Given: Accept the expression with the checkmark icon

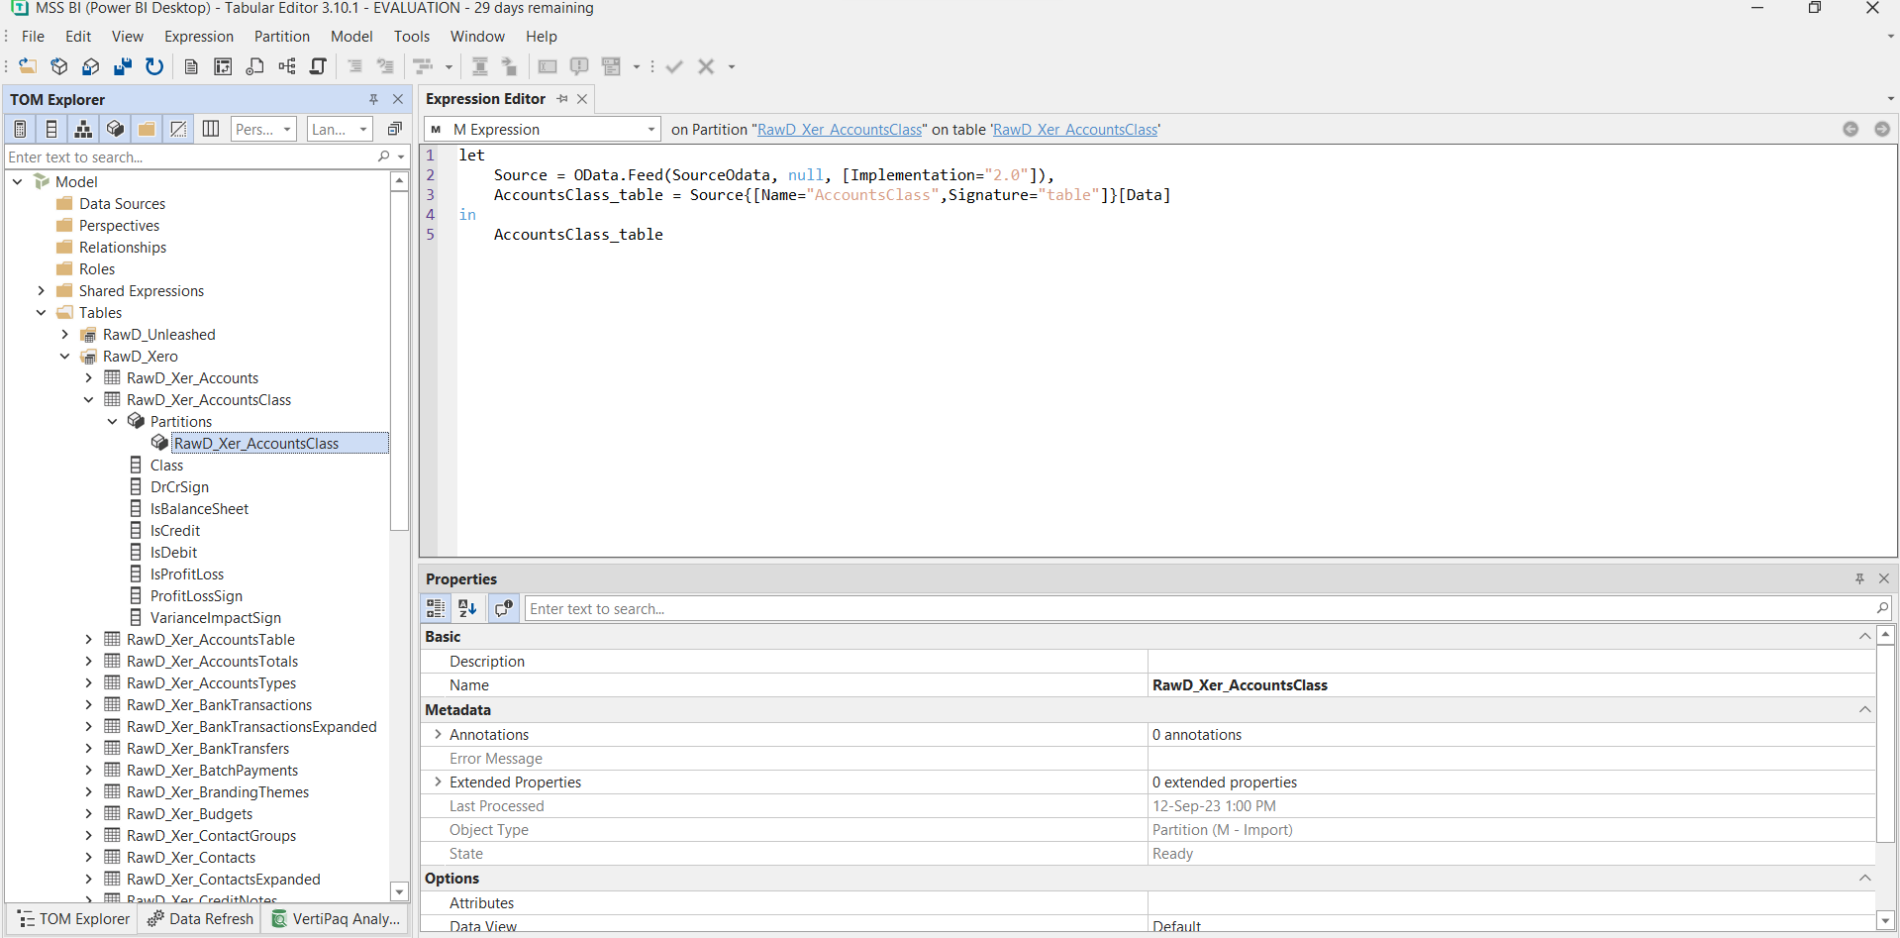Looking at the screenshot, I should pos(674,66).
